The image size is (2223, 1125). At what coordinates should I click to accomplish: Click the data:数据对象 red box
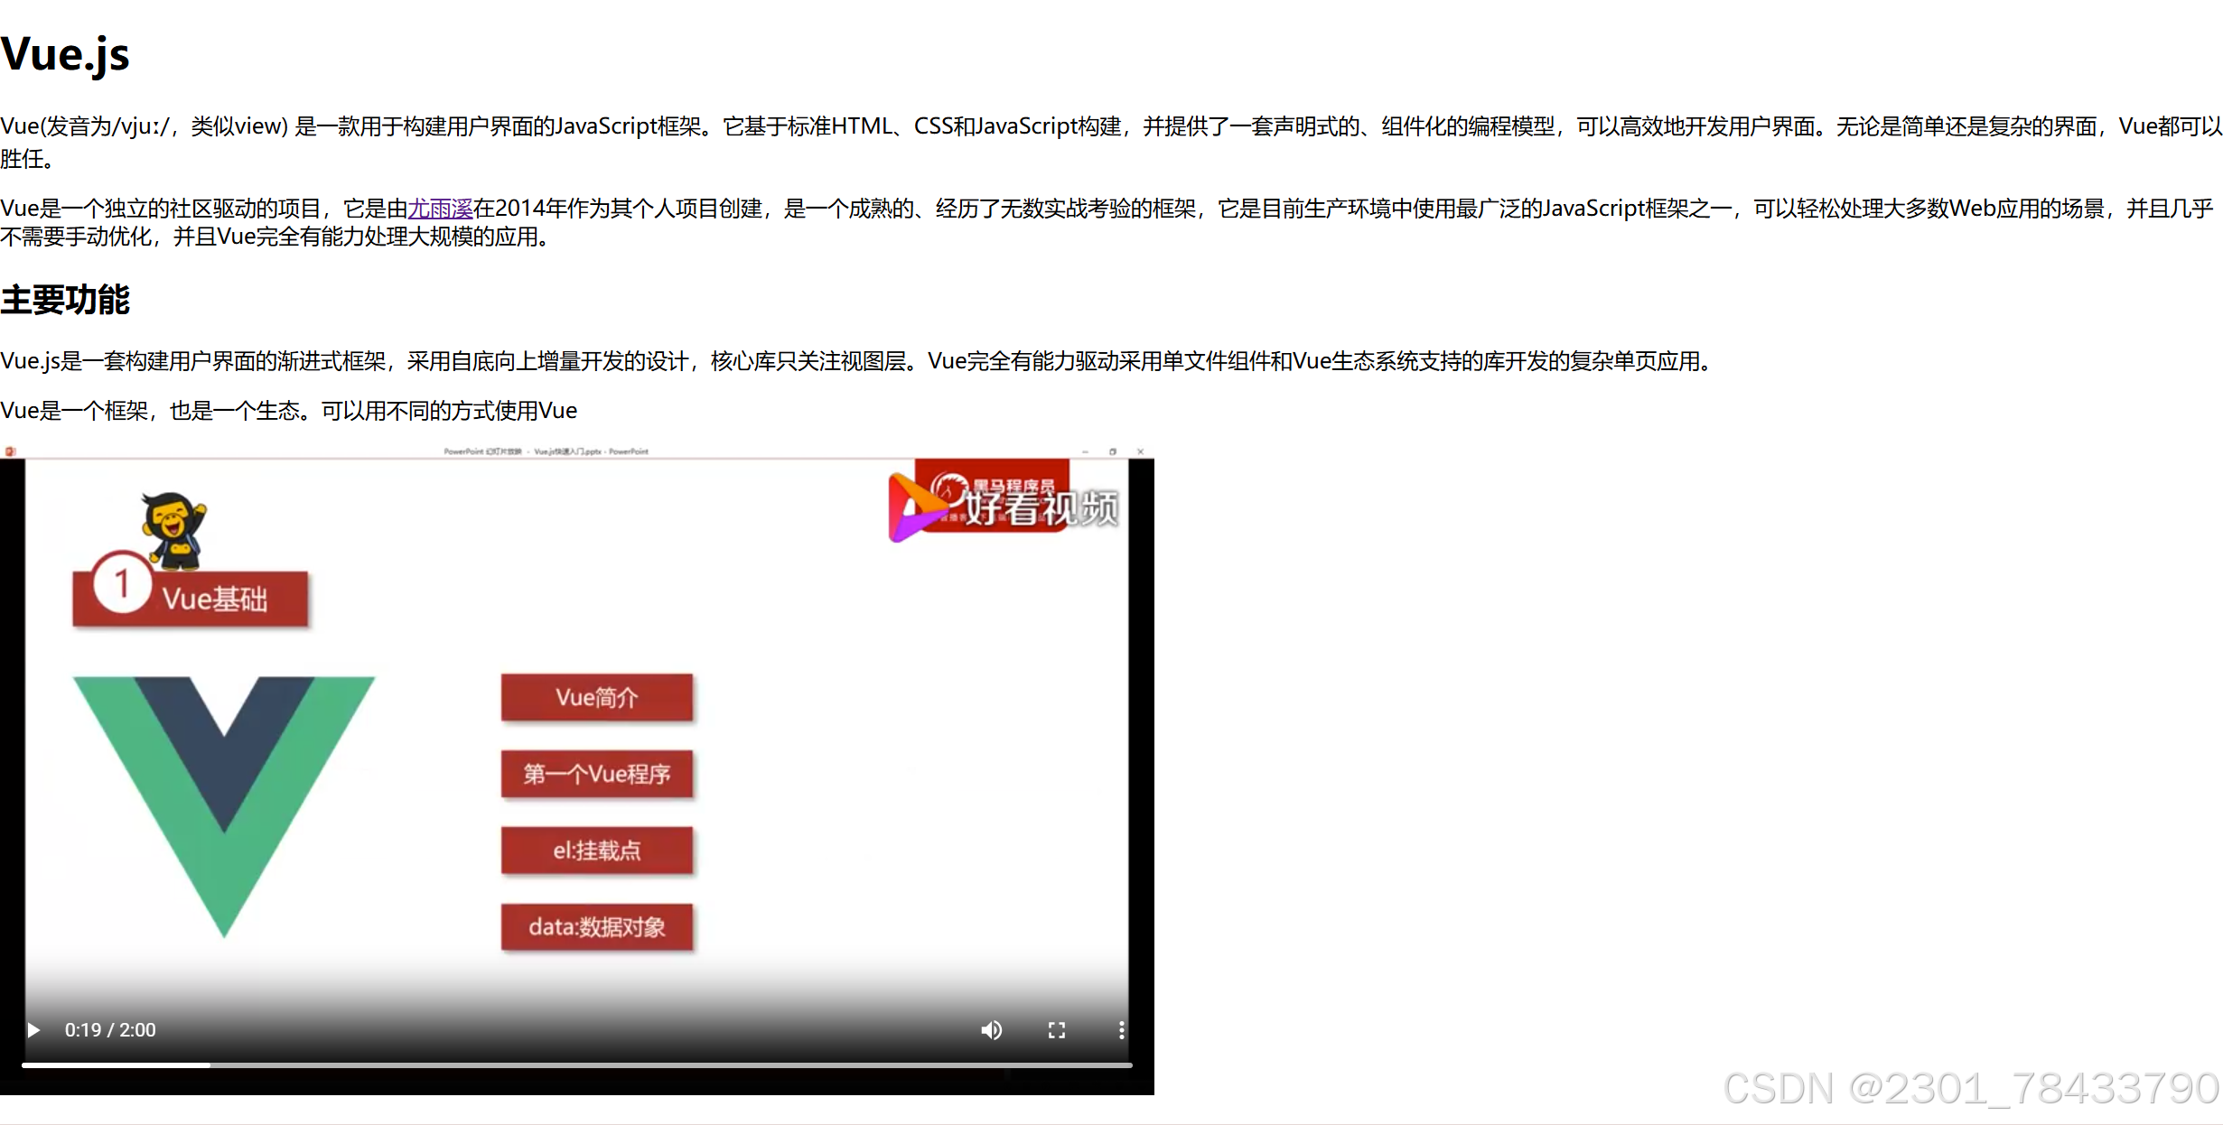click(596, 927)
